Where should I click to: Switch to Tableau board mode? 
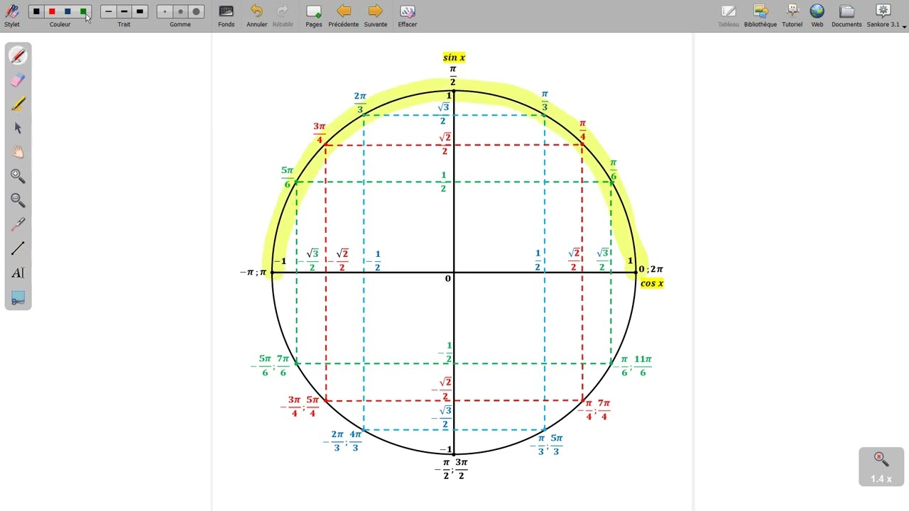click(729, 16)
